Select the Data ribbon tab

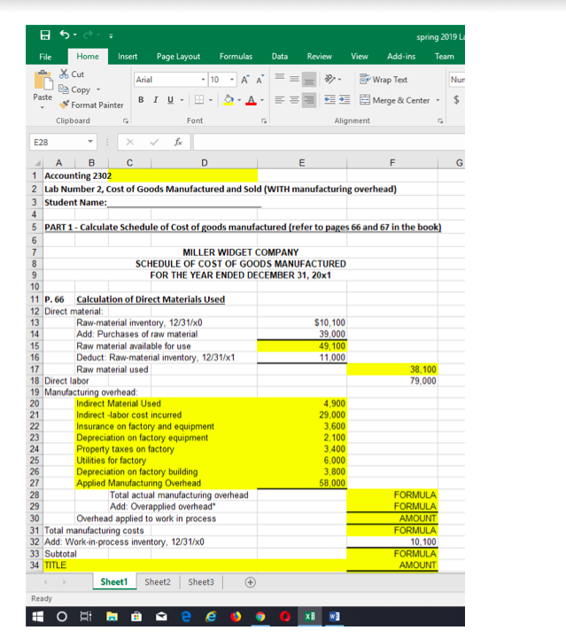[x=280, y=57]
